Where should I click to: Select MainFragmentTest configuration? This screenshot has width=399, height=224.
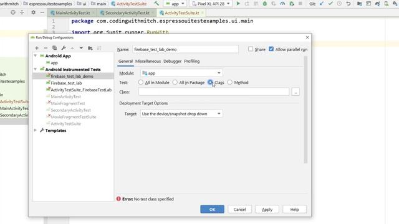click(x=68, y=103)
